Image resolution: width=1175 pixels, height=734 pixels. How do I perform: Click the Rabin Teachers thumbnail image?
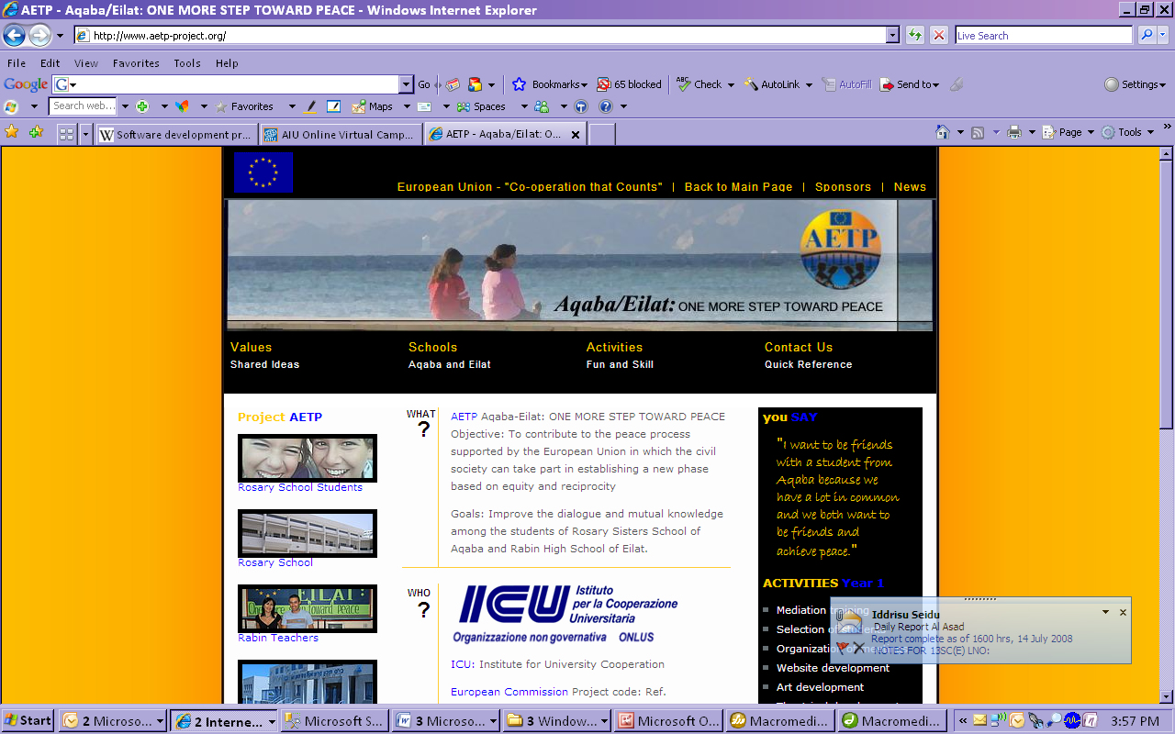(308, 608)
